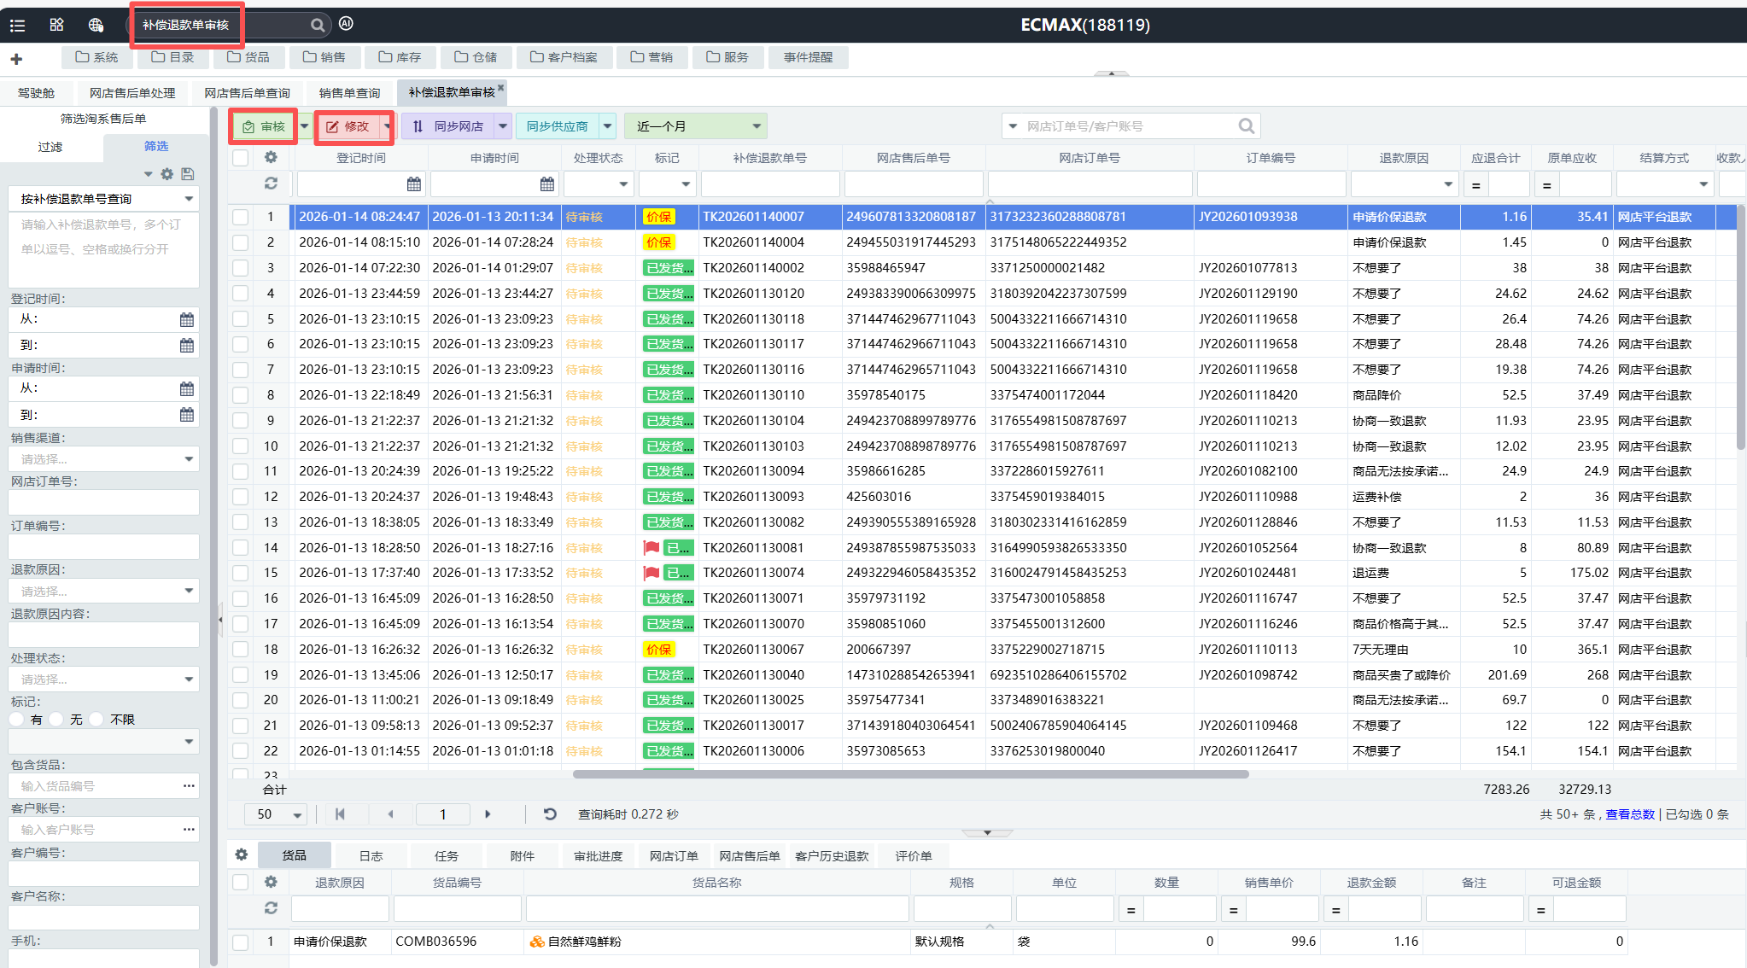1747x968 pixels.
Task: Click the 事件提醒 button
Action: click(x=808, y=57)
